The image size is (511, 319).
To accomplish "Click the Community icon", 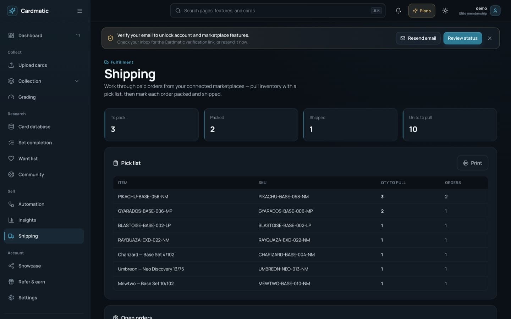I will point(11,174).
